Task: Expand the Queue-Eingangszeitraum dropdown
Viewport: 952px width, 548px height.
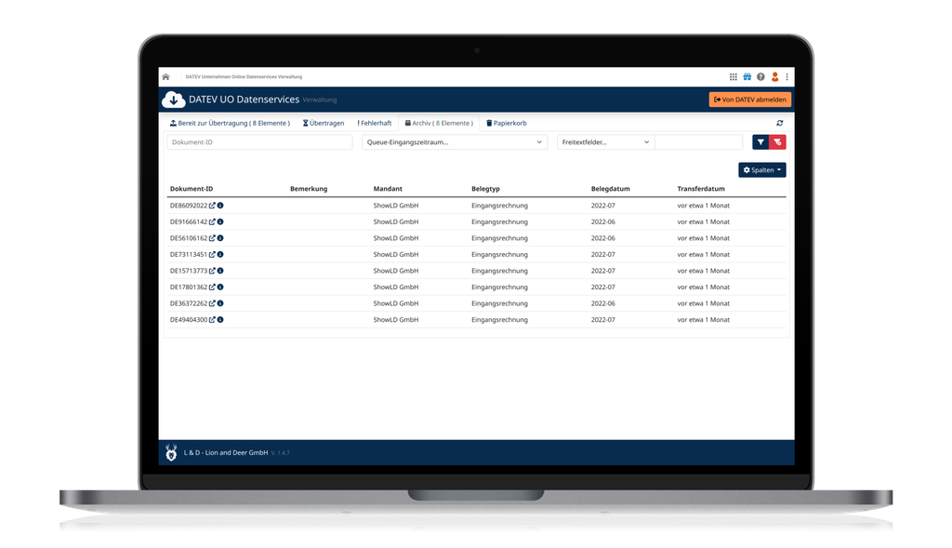Action: pos(454,142)
